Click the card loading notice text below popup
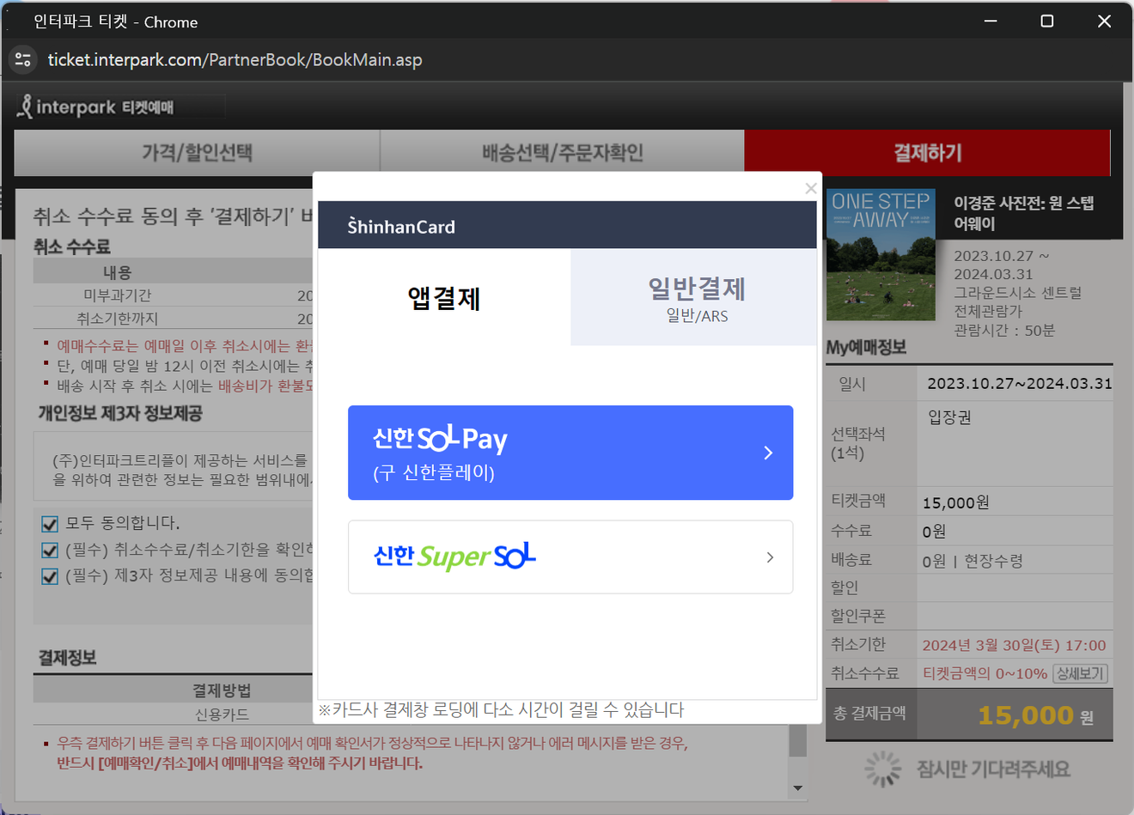 coord(501,709)
